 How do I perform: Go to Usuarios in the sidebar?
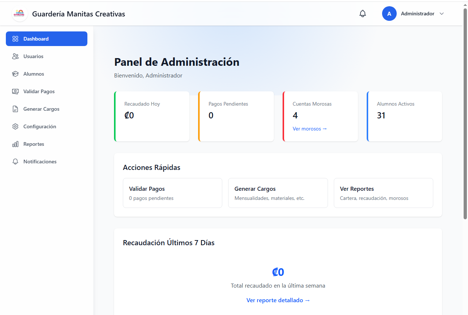[46, 56]
